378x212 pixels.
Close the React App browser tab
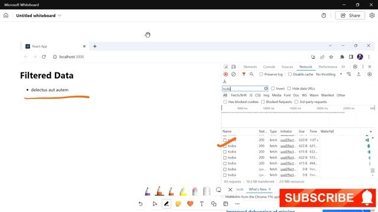click(x=84, y=46)
